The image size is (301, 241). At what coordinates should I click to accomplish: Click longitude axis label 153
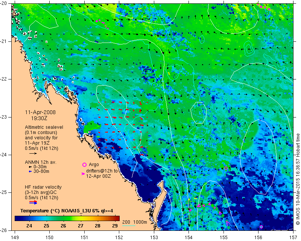pos(154,237)
